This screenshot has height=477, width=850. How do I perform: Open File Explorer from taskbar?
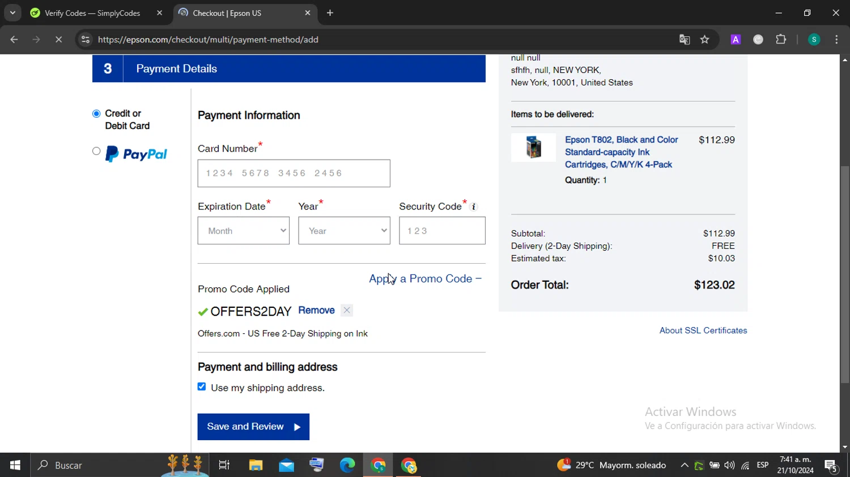[256, 465]
